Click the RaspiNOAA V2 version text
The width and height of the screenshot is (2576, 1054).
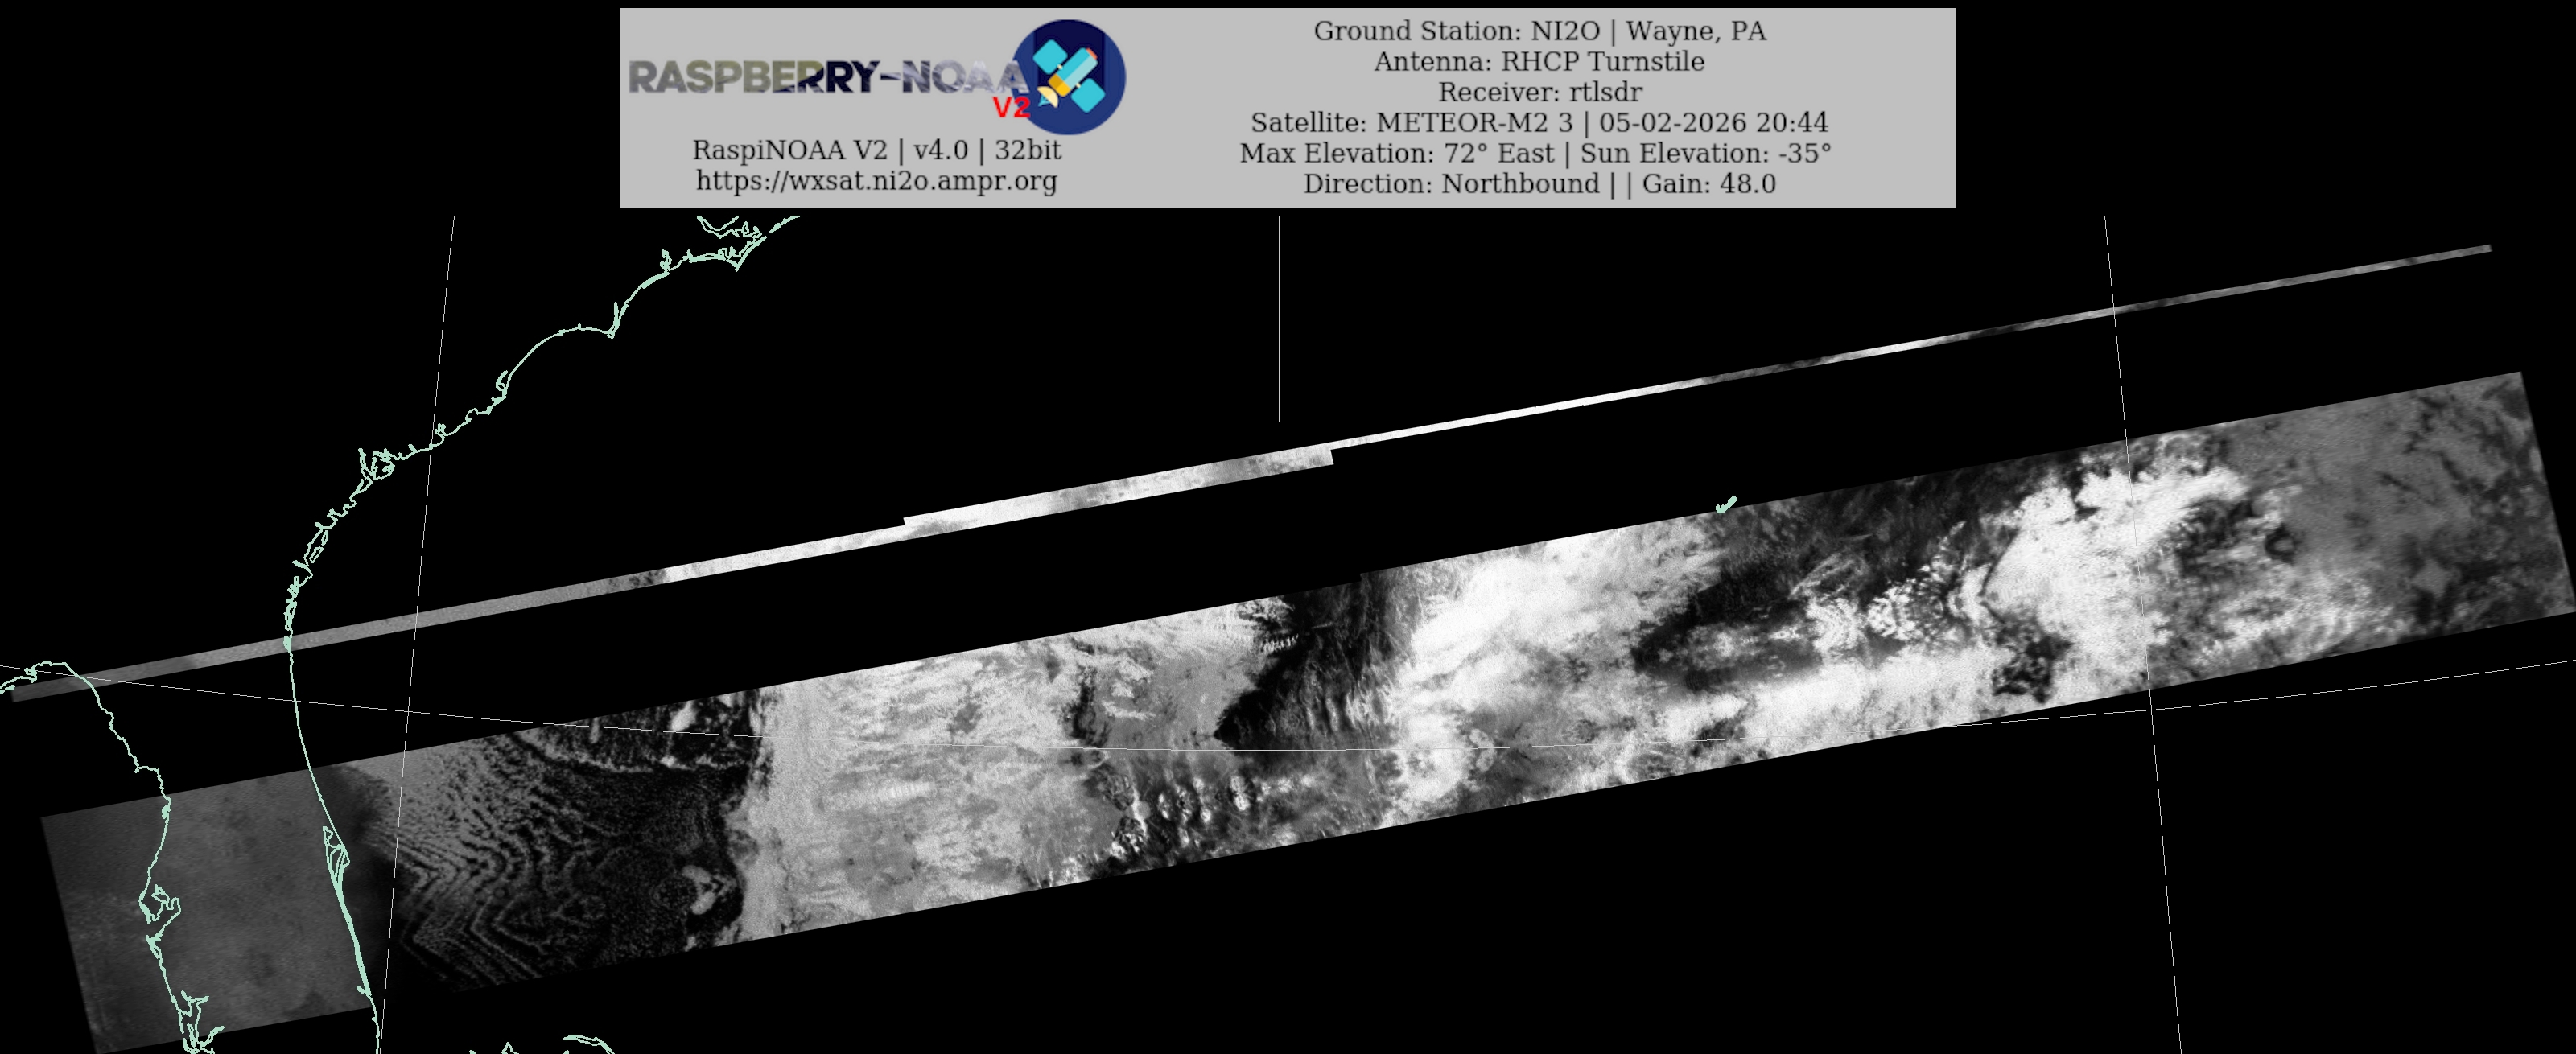[x=876, y=150]
